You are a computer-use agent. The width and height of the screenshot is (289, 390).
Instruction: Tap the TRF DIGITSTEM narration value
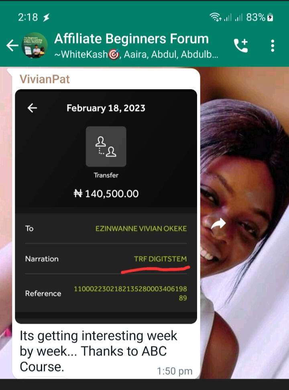coord(160,259)
